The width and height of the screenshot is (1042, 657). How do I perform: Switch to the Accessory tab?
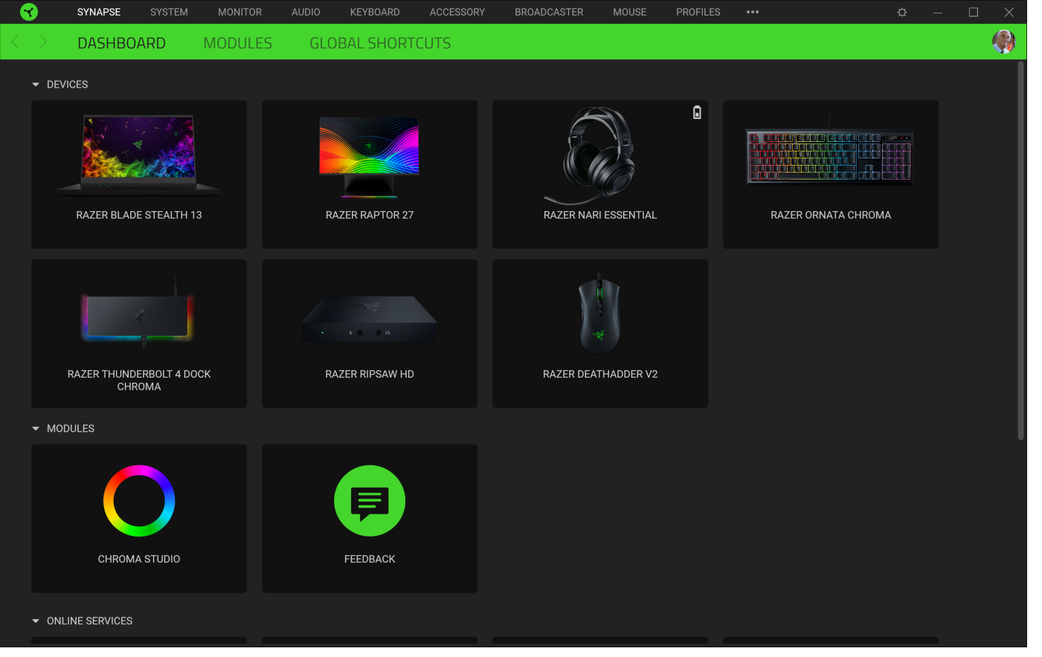457,13
